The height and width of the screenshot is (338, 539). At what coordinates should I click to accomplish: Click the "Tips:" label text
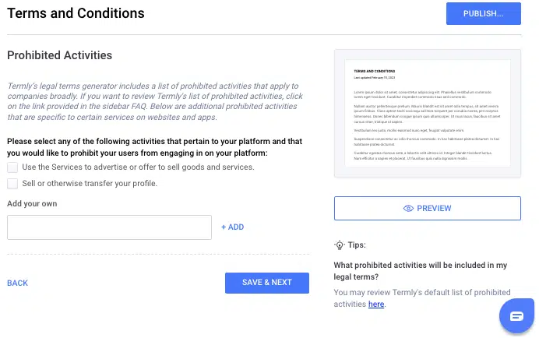pos(357,245)
